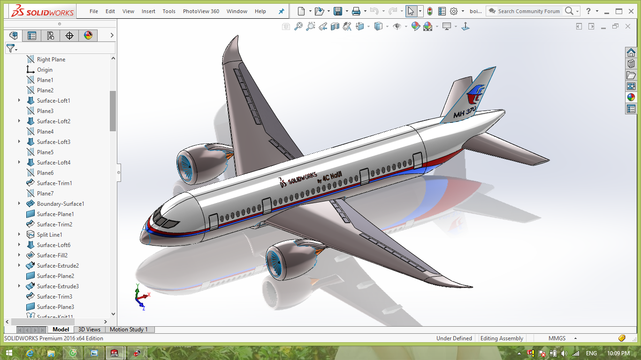Open the DisplayManager color ball tab
Image resolution: width=641 pixels, height=360 pixels.
point(88,35)
